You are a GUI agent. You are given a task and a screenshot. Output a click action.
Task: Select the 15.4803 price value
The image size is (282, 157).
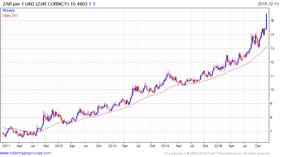[x=79, y=4]
